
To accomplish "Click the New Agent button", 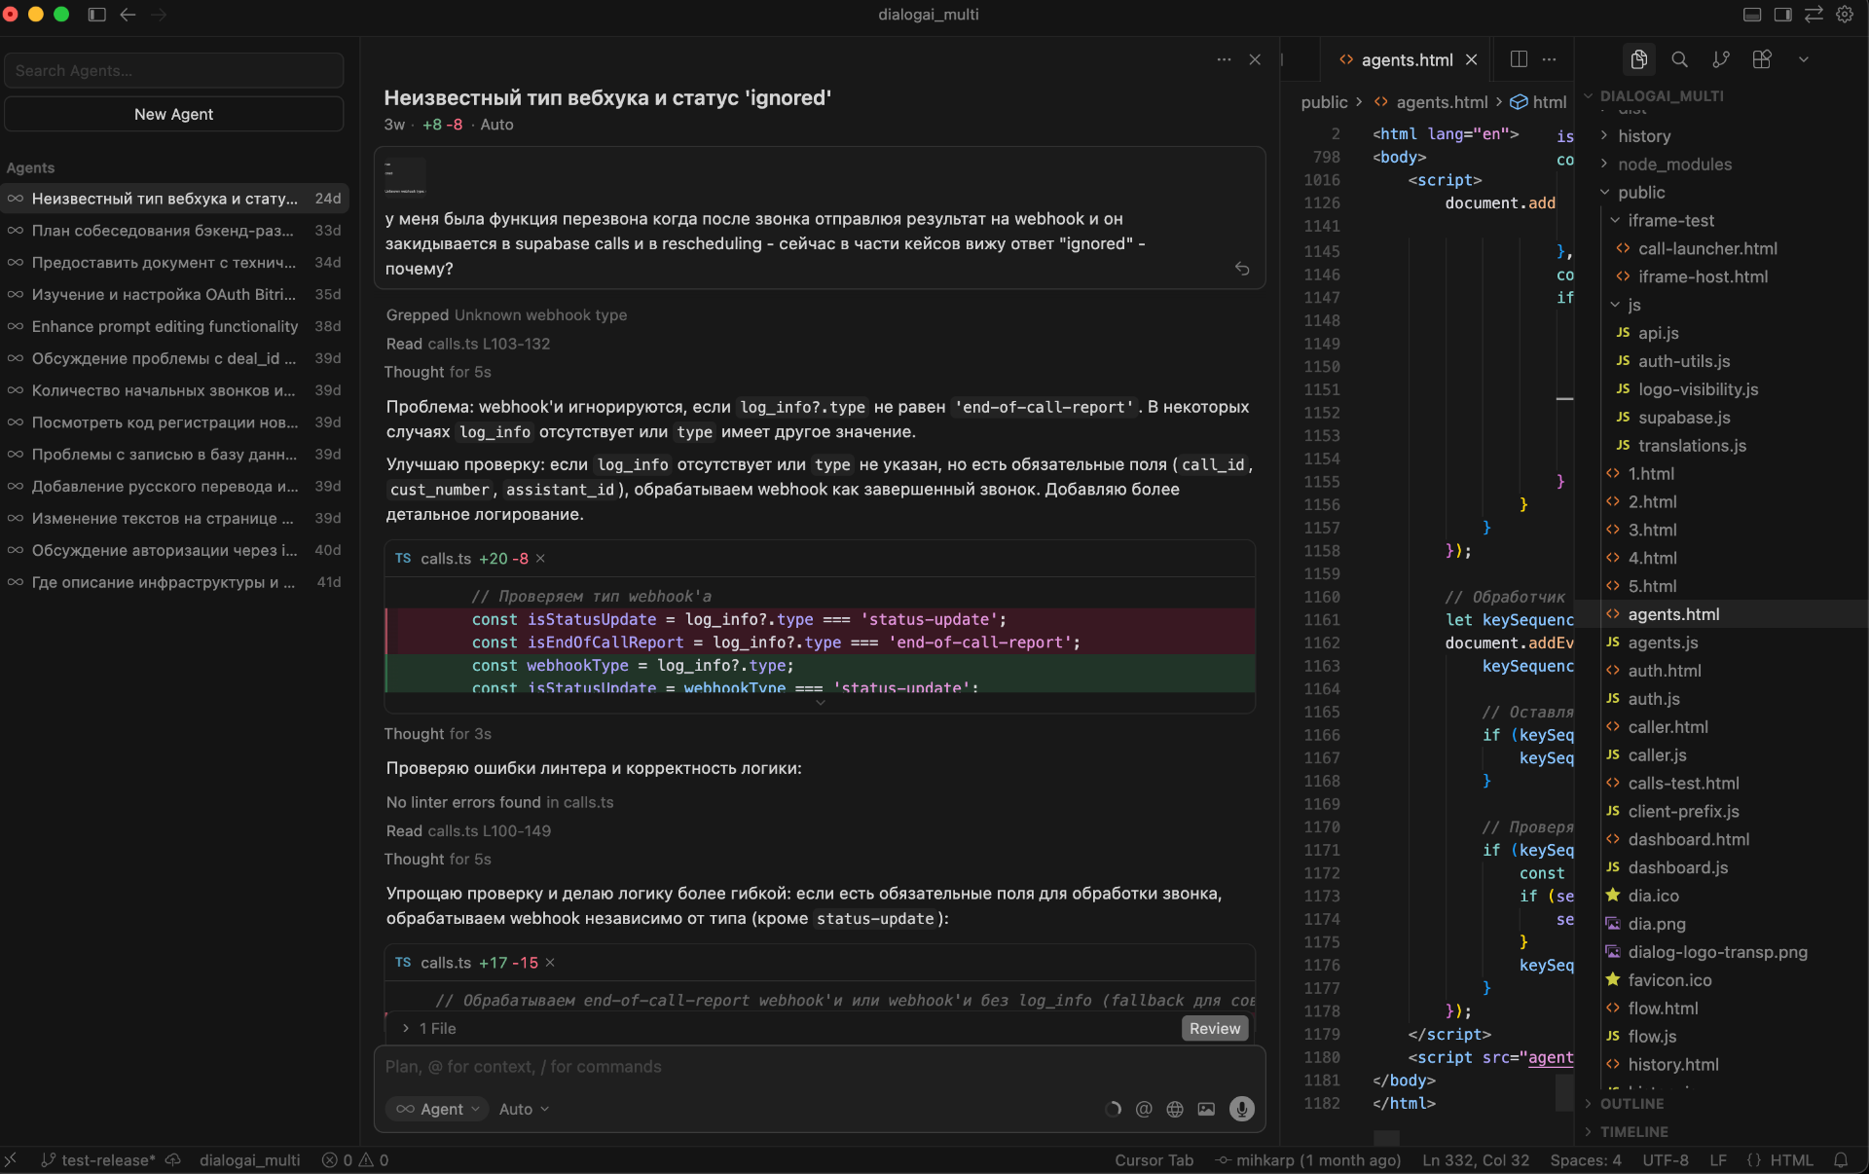I will point(173,114).
